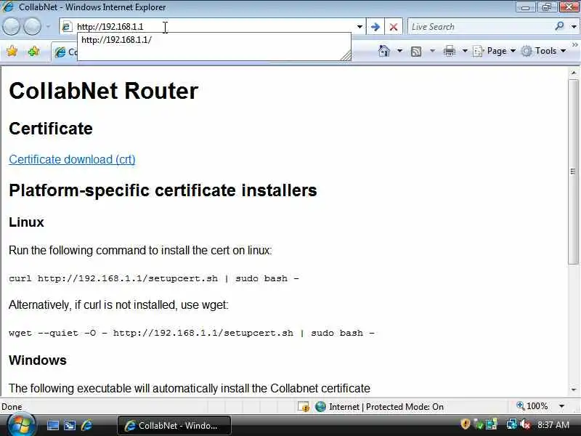This screenshot has height=436, width=581.
Task: Click the CollabNet Router heading
Action: (103, 91)
